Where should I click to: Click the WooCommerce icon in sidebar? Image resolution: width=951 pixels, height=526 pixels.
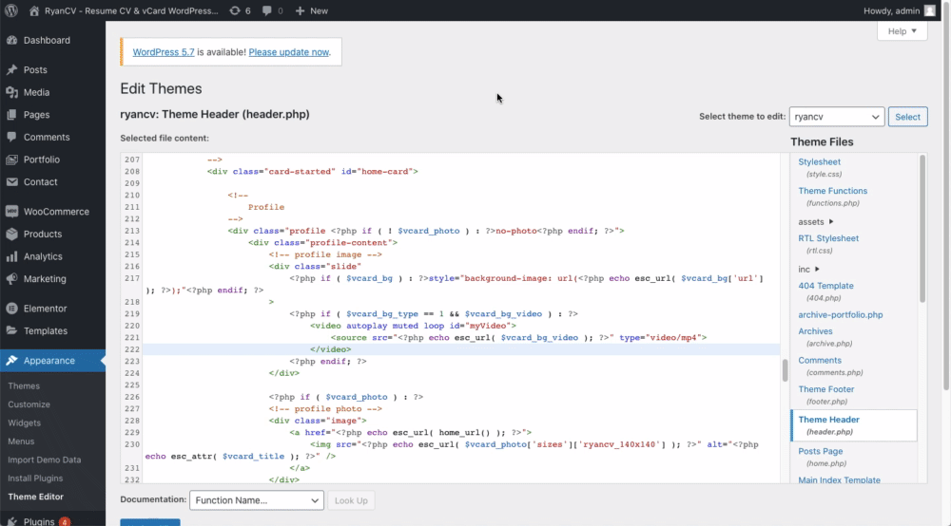11,211
